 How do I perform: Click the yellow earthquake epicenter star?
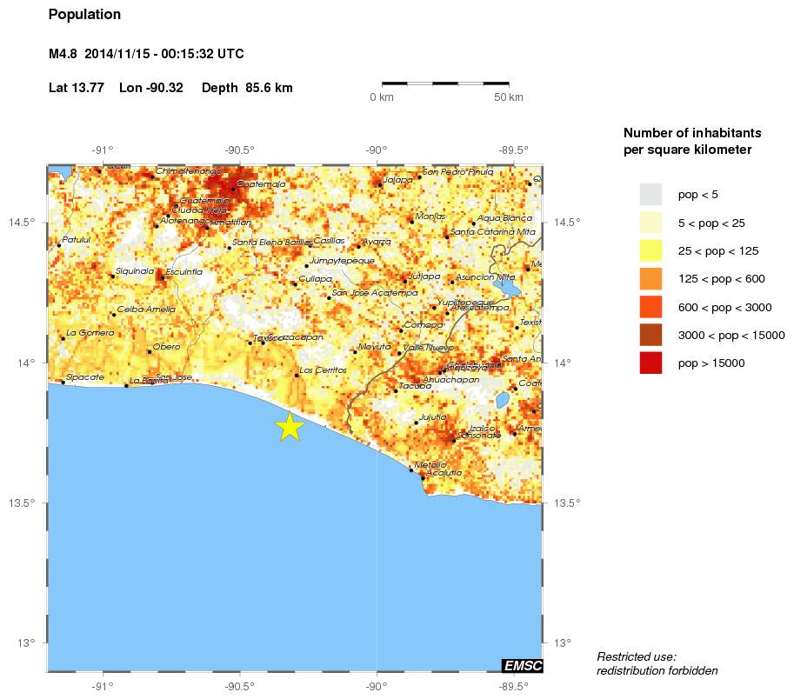[x=290, y=425]
